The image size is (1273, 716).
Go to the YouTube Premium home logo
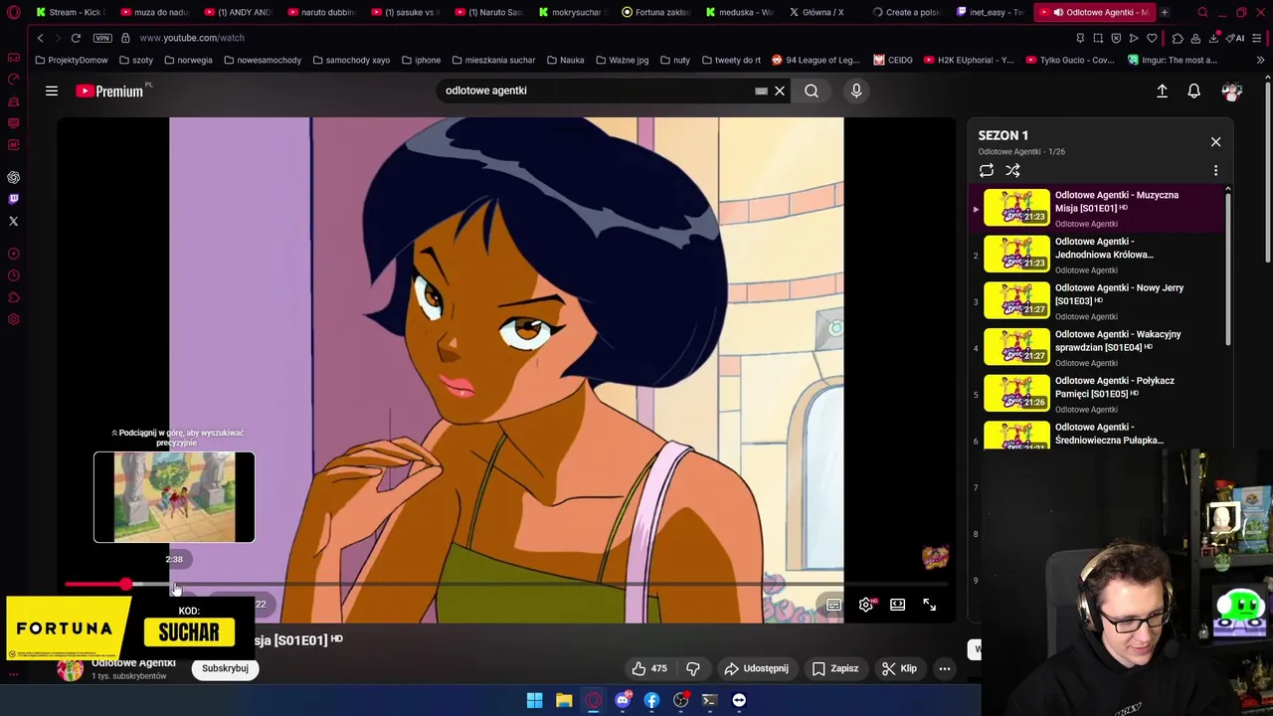click(x=109, y=90)
